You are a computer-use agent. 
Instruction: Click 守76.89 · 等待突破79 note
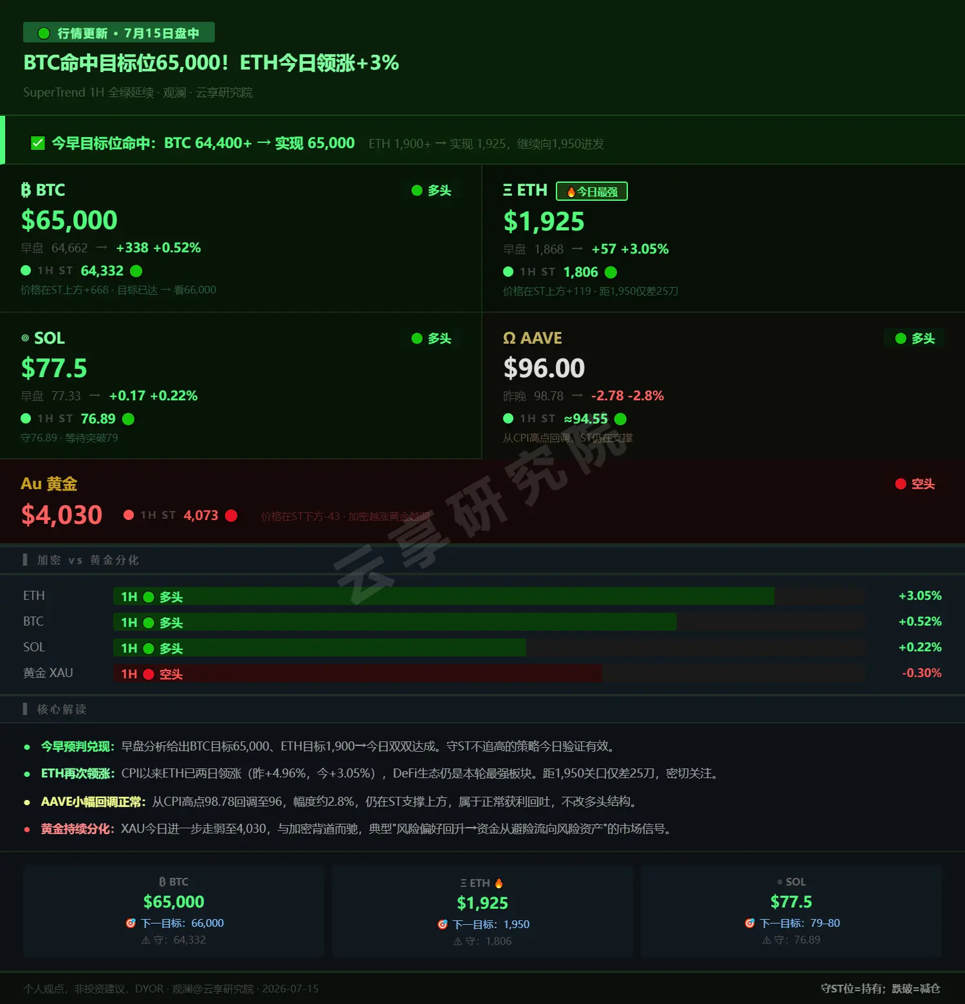(69, 438)
